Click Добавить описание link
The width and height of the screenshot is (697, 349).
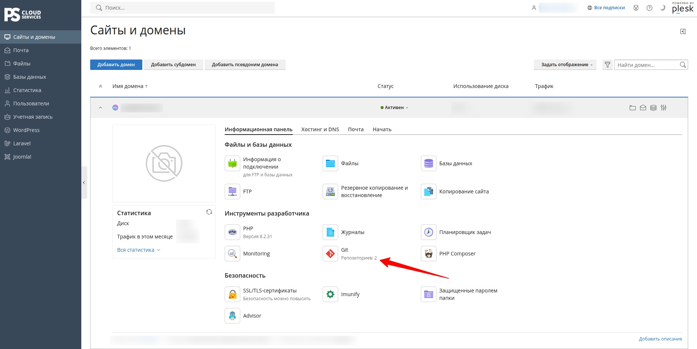[660, 339]
